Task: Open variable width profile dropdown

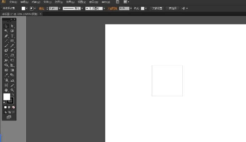Action: pos(82,9)
